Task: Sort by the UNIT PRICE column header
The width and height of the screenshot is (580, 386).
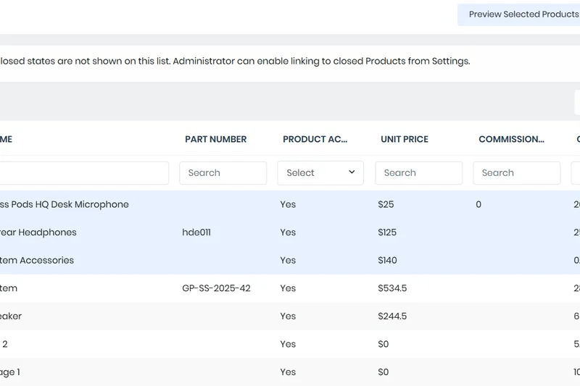Action: 405,139
